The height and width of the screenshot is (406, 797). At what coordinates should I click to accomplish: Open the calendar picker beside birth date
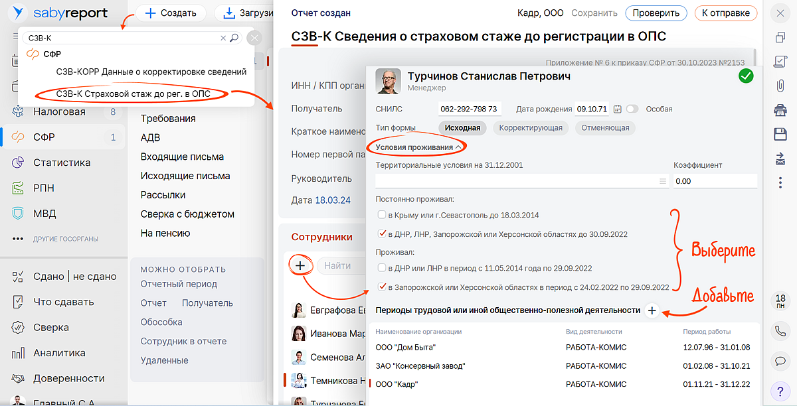(x=617, y=109)
